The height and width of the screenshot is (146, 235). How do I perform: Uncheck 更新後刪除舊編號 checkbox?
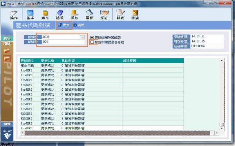[x=92, y=37]
